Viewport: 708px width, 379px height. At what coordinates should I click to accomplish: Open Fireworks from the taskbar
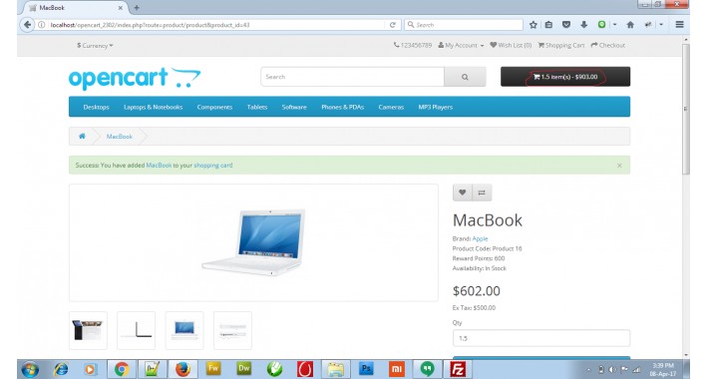(x=213, y=369)
